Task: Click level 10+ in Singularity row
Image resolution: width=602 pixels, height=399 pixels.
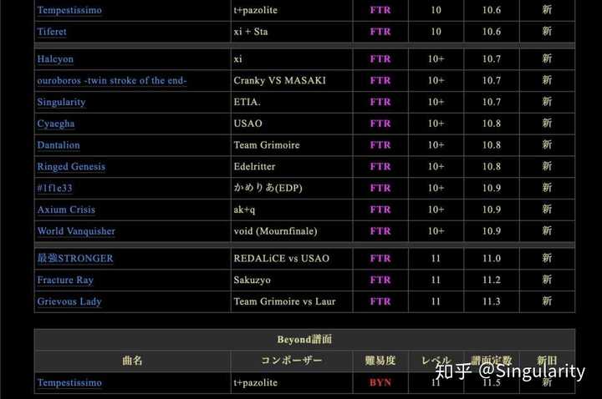Action: [x=436, y=102]
